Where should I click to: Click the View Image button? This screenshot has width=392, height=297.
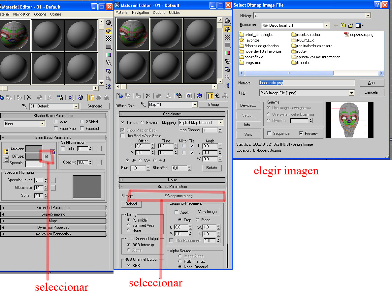207,212
